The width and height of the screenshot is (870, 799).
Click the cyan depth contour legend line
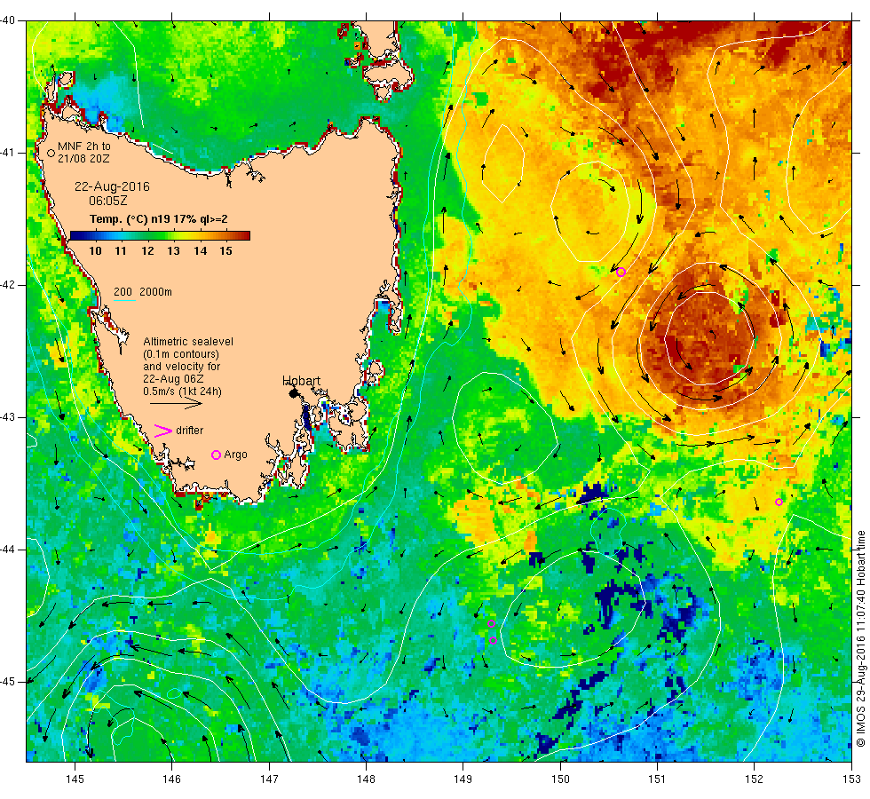coord(124,301)
